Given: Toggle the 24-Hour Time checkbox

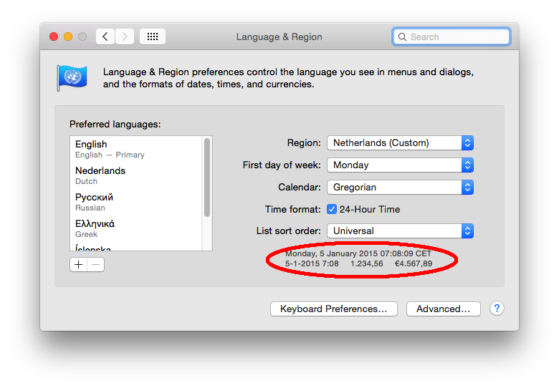Looking at the screenshot, I should [x=332, y=209].
